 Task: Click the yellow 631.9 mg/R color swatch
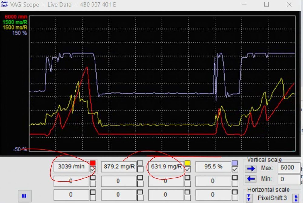point(187,163)
